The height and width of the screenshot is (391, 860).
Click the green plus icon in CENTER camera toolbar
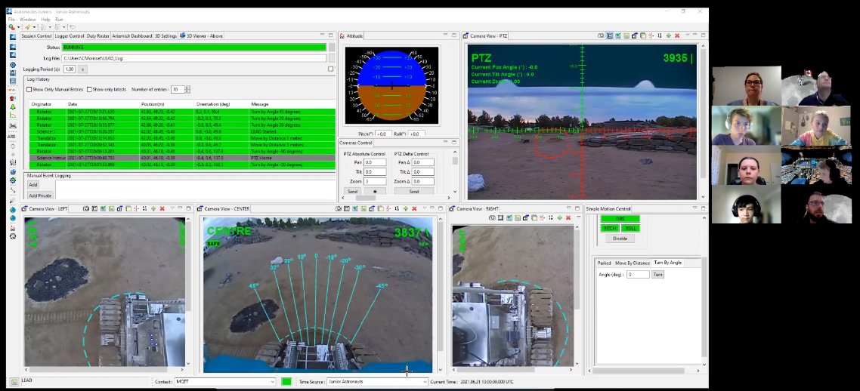[x=405, y=208]
